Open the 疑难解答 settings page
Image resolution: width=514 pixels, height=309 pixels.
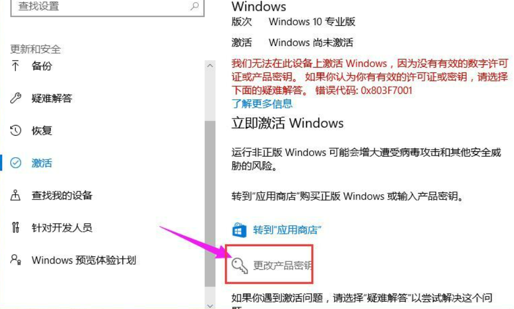52,98
